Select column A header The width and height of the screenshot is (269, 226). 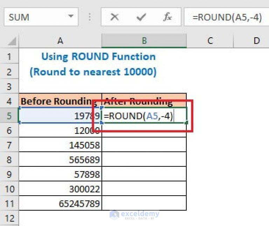(60, 41)
